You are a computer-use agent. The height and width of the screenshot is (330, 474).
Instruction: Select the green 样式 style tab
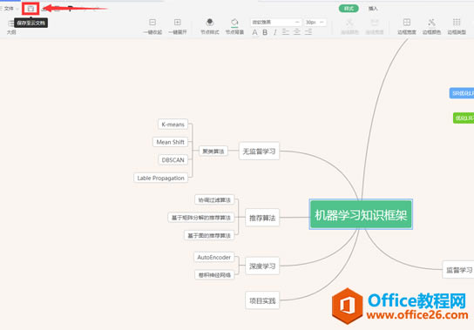point(349,9)
